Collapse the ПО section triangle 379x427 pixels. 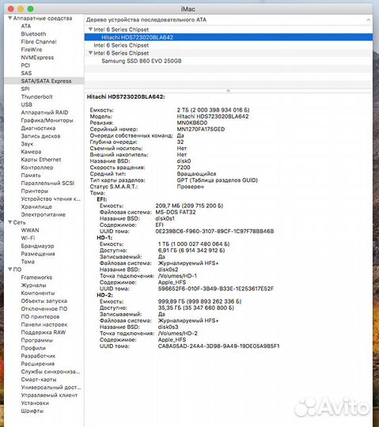(x=9, y=270)
